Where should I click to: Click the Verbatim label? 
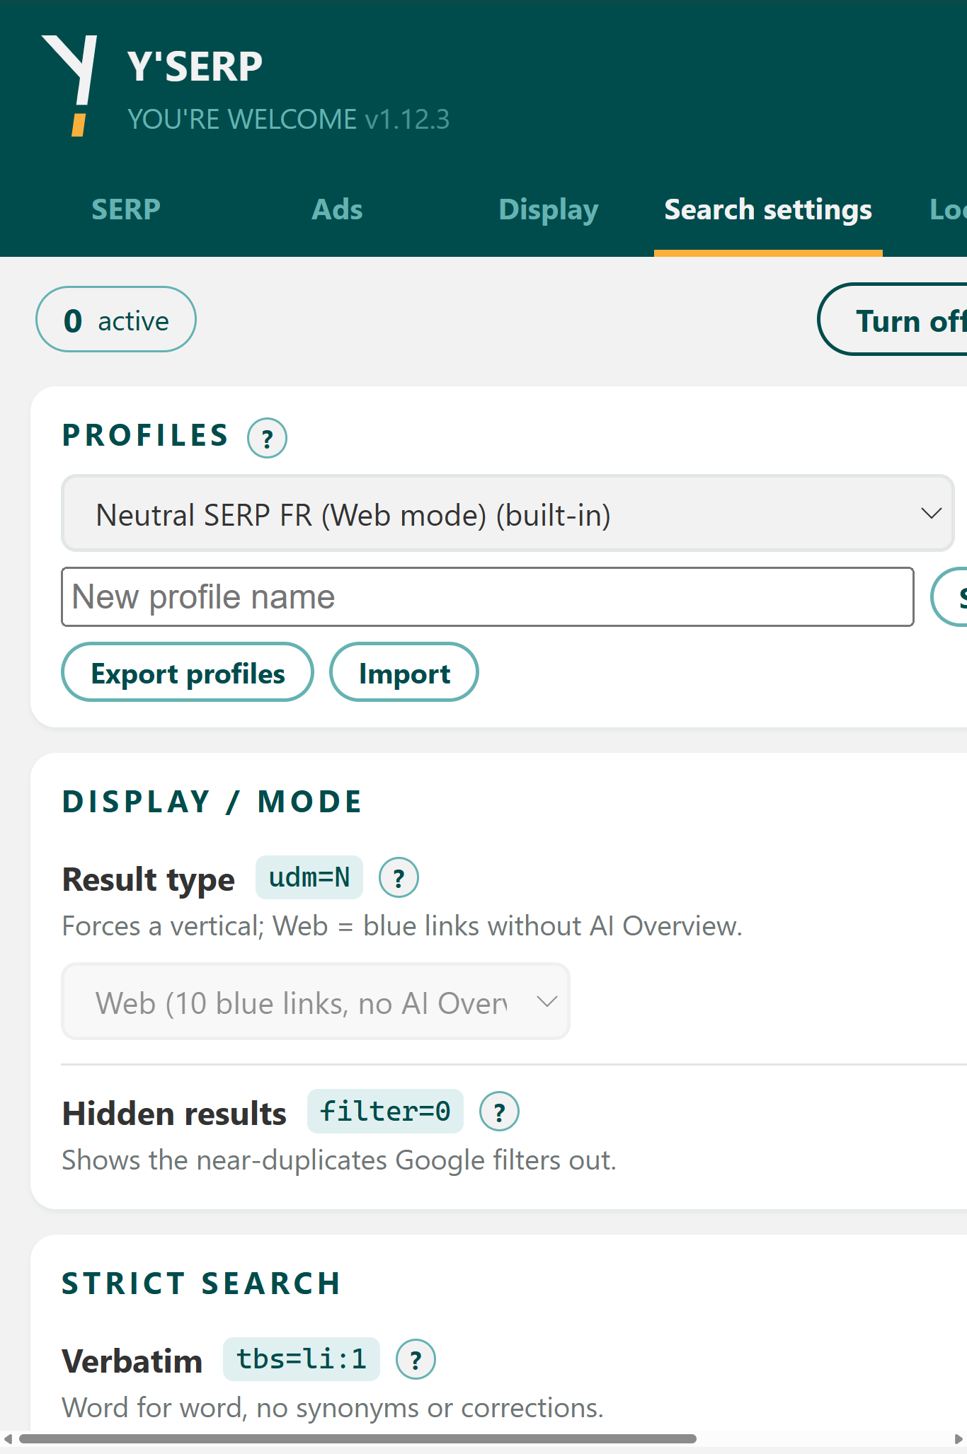tap(132, 1361)
